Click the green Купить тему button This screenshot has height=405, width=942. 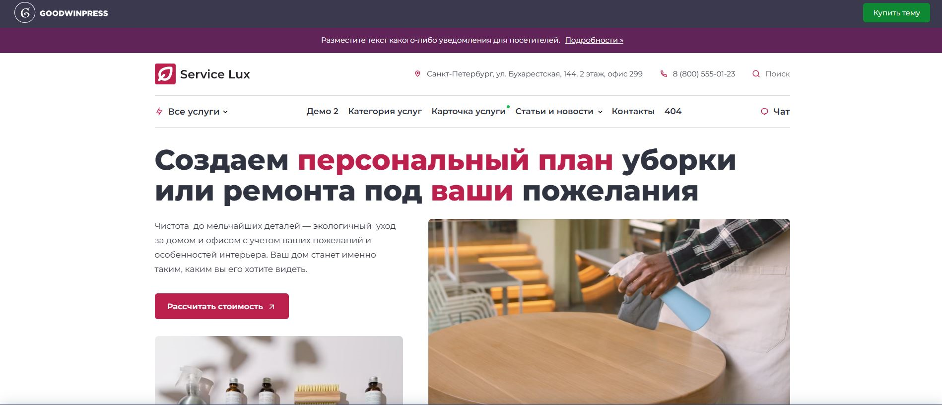(x=896, y=13)
